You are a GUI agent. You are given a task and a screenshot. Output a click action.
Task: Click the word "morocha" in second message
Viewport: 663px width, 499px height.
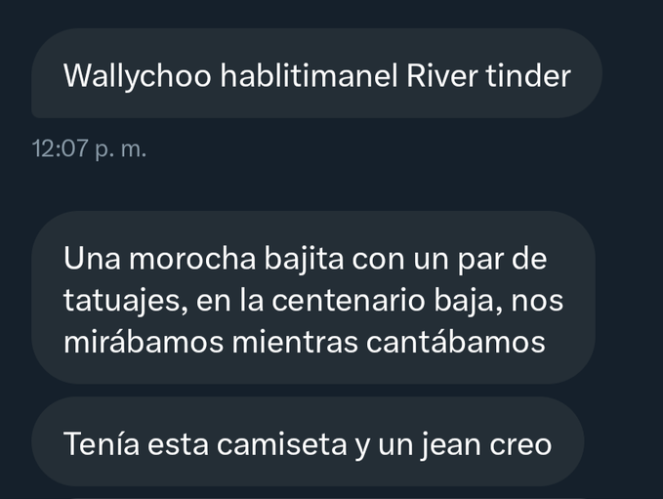[x=192, y=259]
